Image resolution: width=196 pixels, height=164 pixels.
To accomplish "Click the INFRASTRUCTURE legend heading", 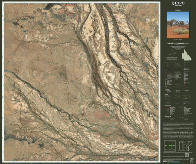I will pos(168,116).
